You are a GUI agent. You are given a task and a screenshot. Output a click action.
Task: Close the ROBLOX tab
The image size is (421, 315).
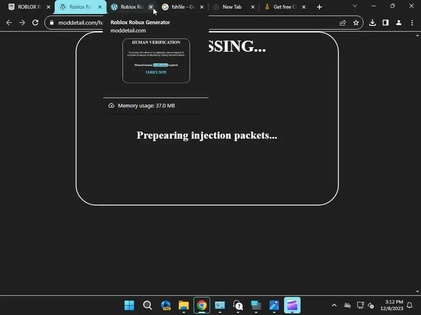[49, 7]
